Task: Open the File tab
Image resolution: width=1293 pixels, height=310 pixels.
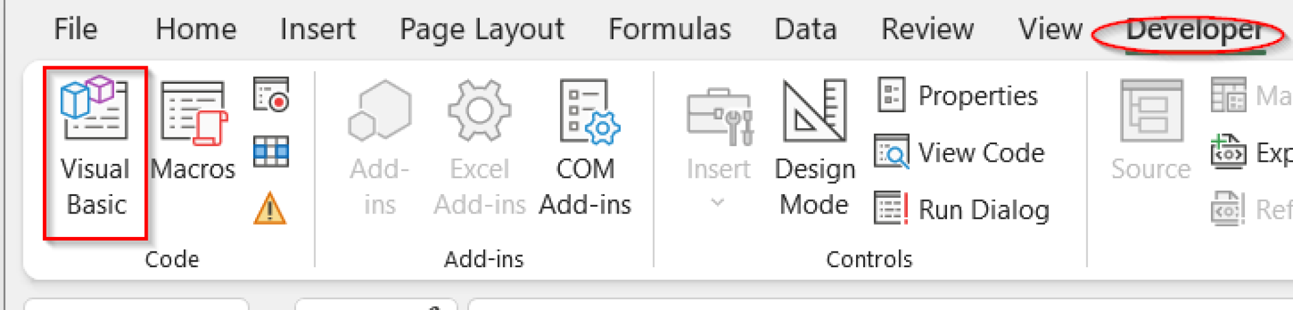Action: pos(75,30)
